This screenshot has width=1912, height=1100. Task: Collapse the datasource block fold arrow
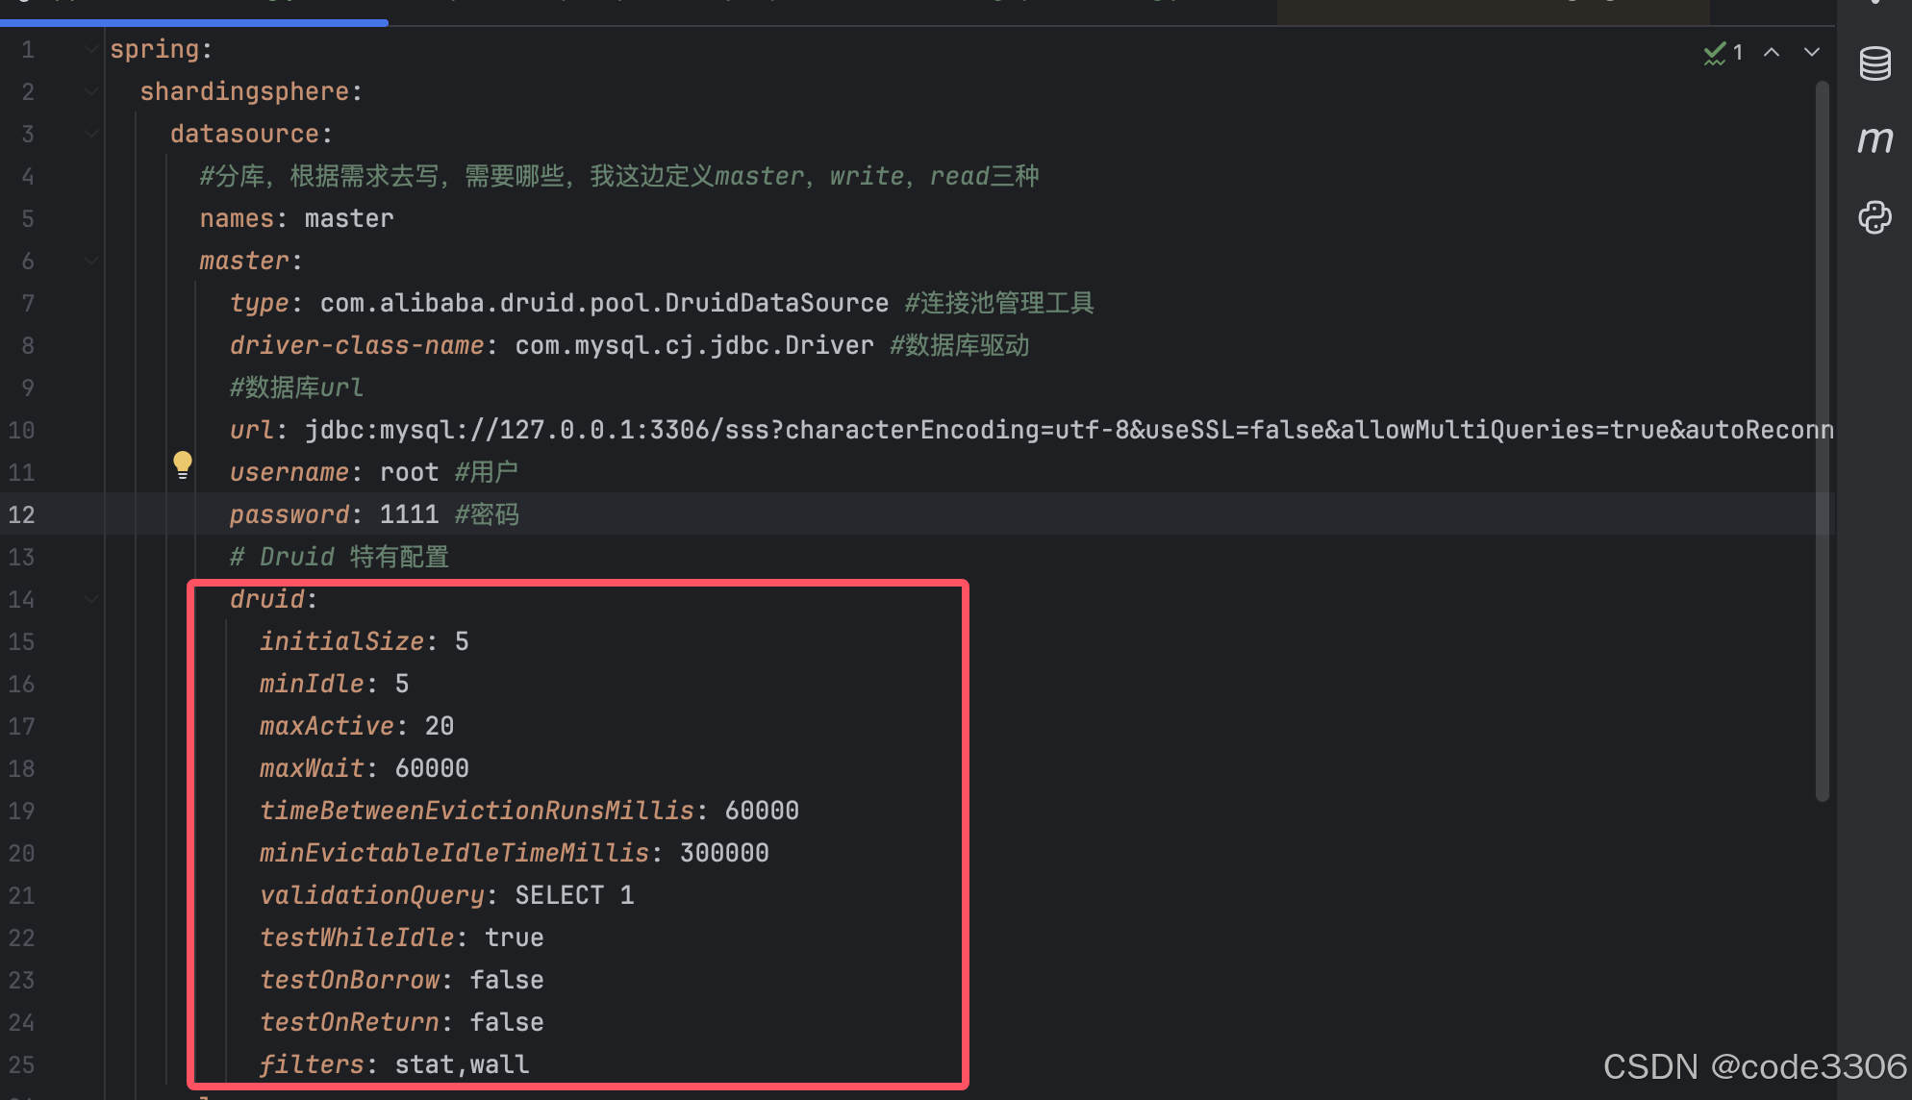(91, 134)
